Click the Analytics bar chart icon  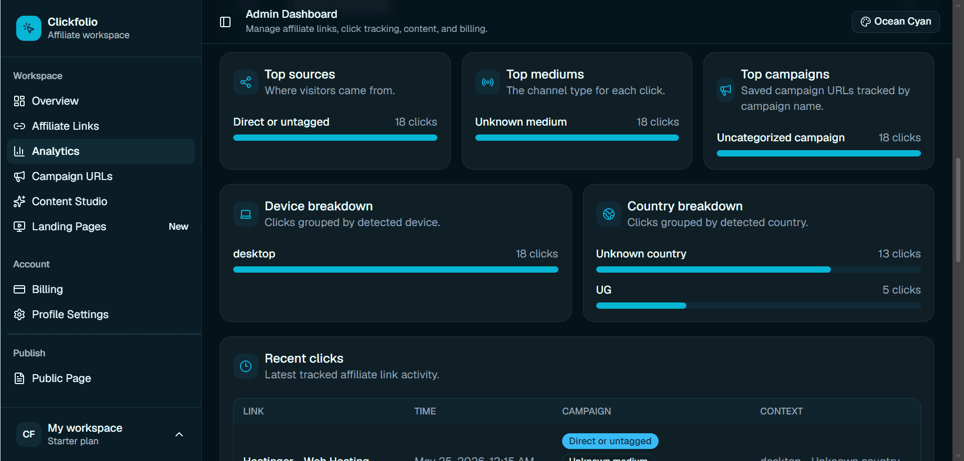19,151
